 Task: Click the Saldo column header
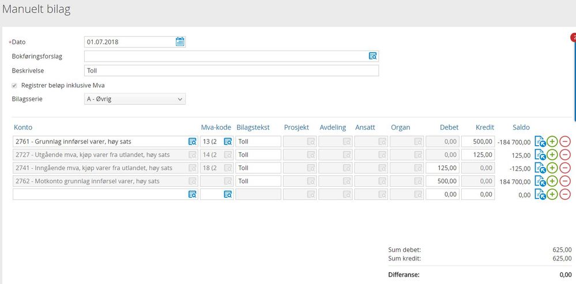(521, 127)
